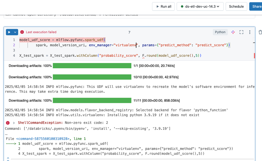Open the ds-etl-dev-uc-14.3 cluster dropdown

200,7
